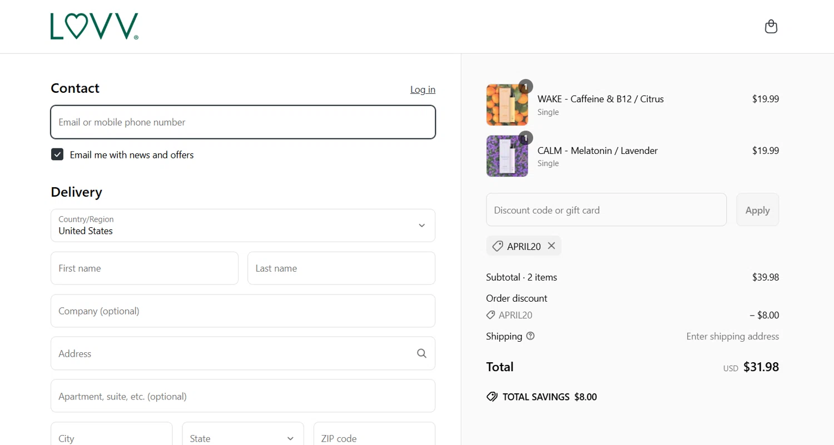Click 'CALM - Melatonin / Lavender' text

click(x=598, y=151)
